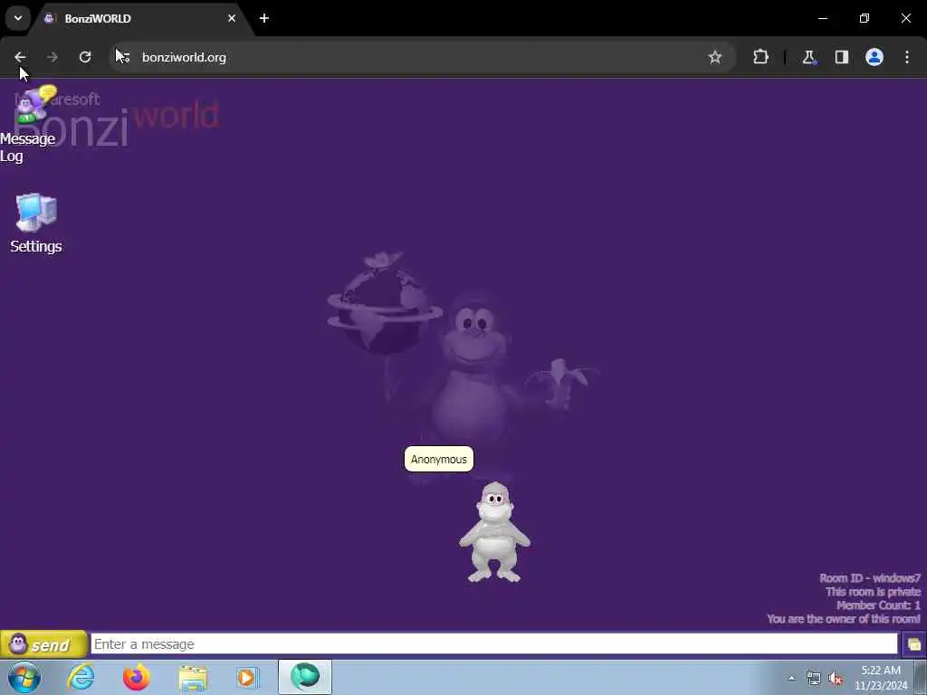This screenshot has width=927, height=695.
Task: Open a new browser tab
Action: point(264,18)
